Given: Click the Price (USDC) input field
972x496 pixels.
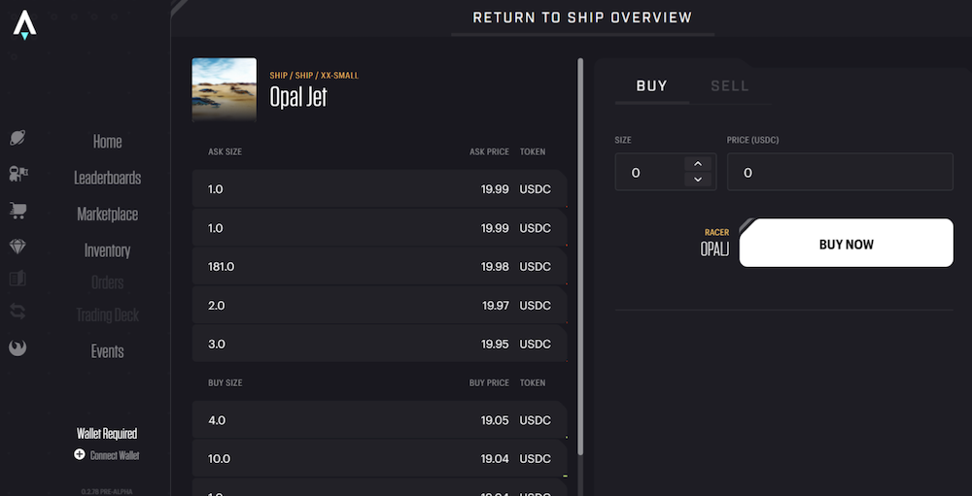Looking at the screenshot, I should tap(840, 172).
